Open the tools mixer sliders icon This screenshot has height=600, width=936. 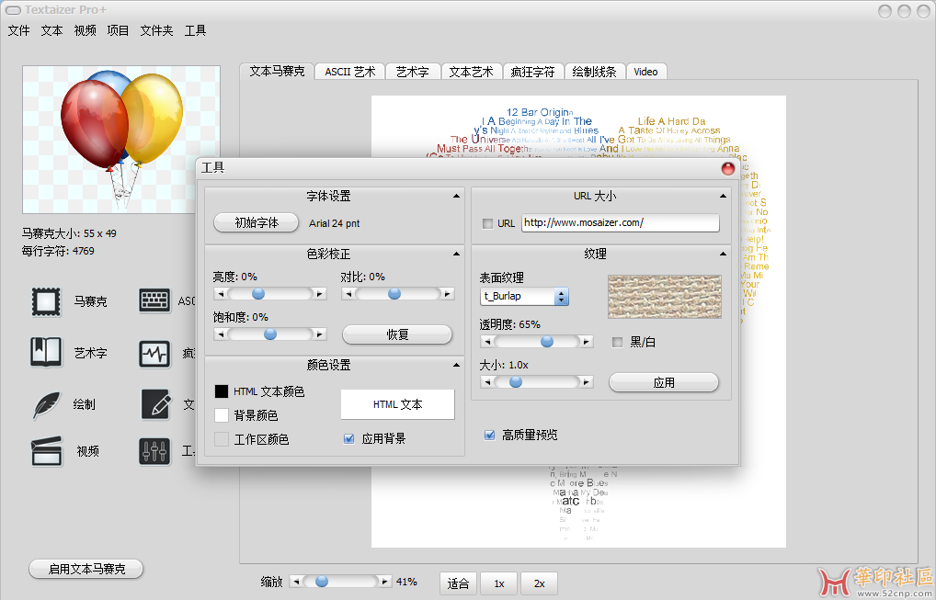click(154, 451)
